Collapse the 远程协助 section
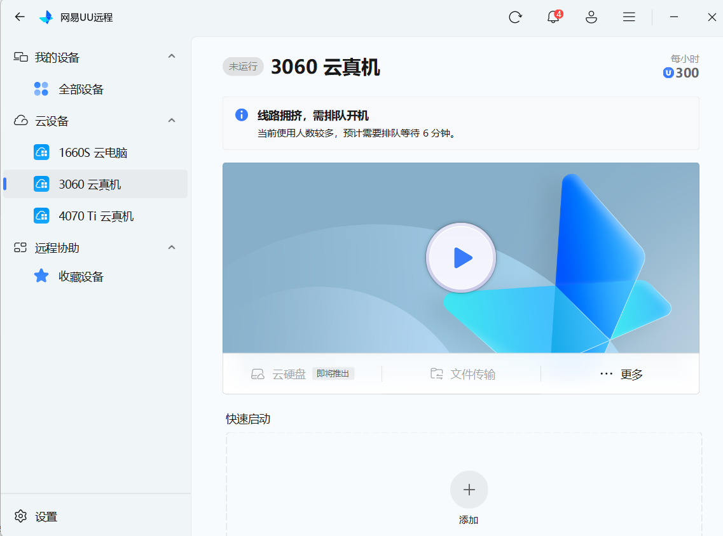723x536 pixels. tap(172, 248)
